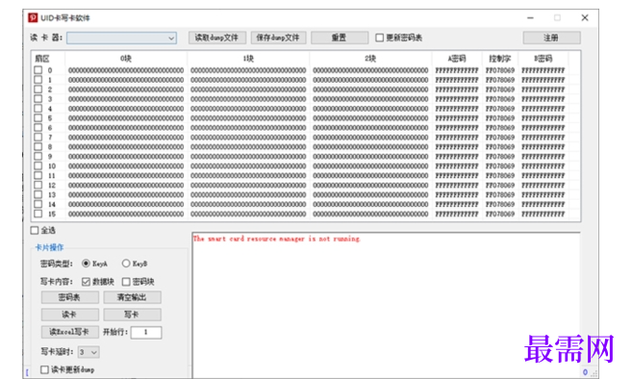Uncheck the 数据块 data block checkbox
This screenshot has width=632, height=379.
[x=86, y=282]
